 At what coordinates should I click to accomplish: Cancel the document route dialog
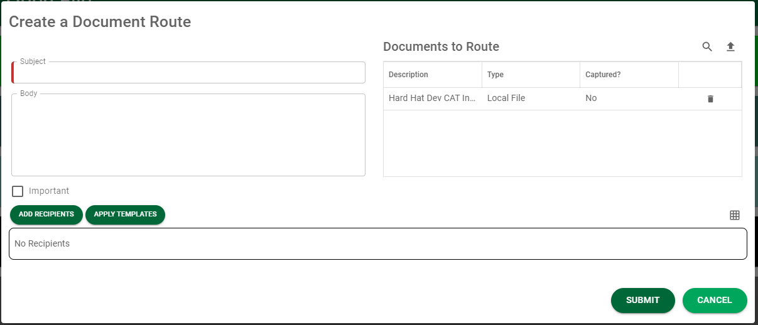pyautogui.click(x=715, y=301)
